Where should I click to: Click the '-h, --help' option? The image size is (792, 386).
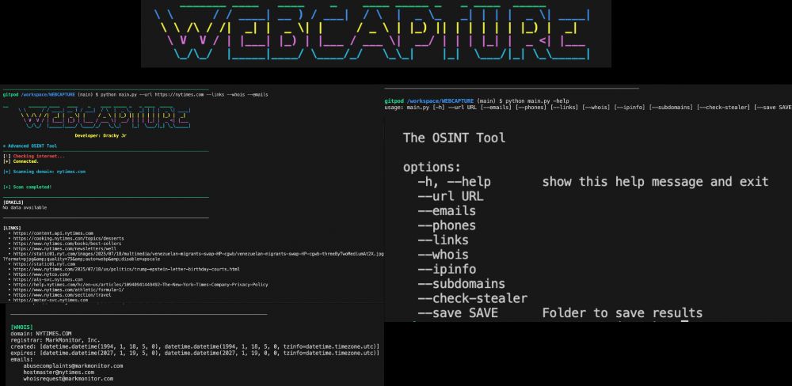point(454,182)
